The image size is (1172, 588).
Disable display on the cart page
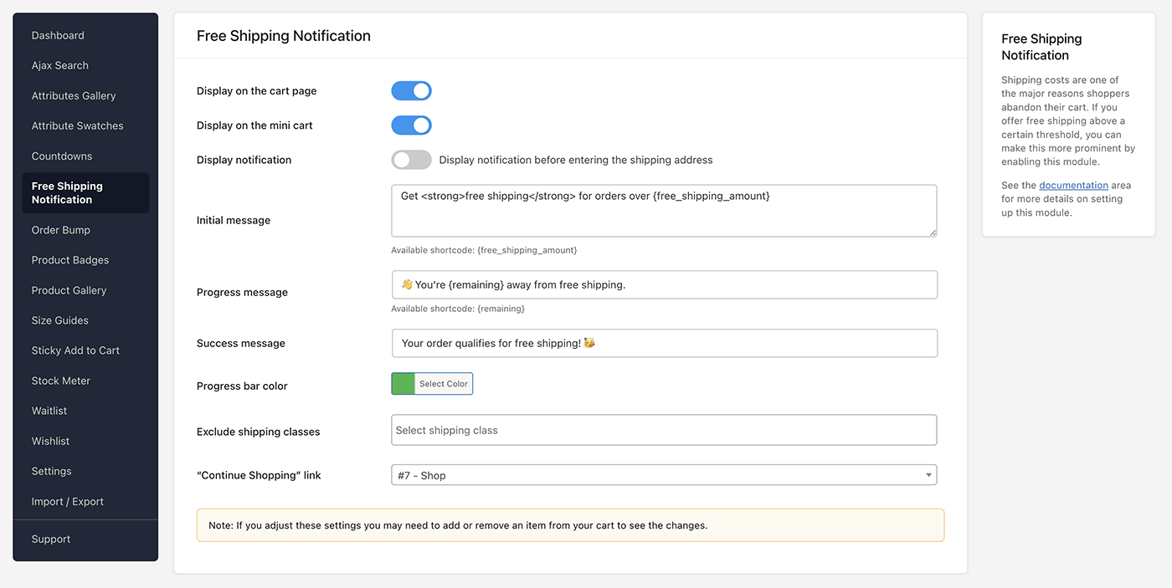(411, 90)
